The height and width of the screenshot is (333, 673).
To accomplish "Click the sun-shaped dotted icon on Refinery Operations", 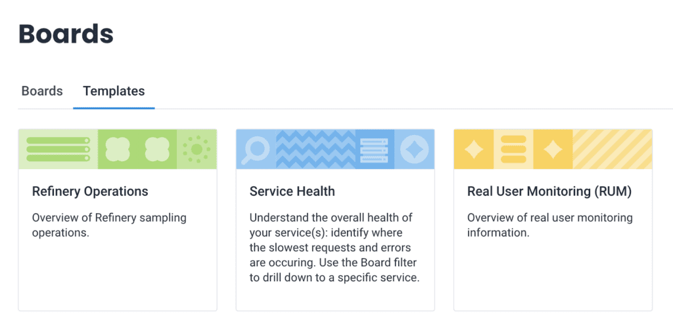I will coord(197,149).
